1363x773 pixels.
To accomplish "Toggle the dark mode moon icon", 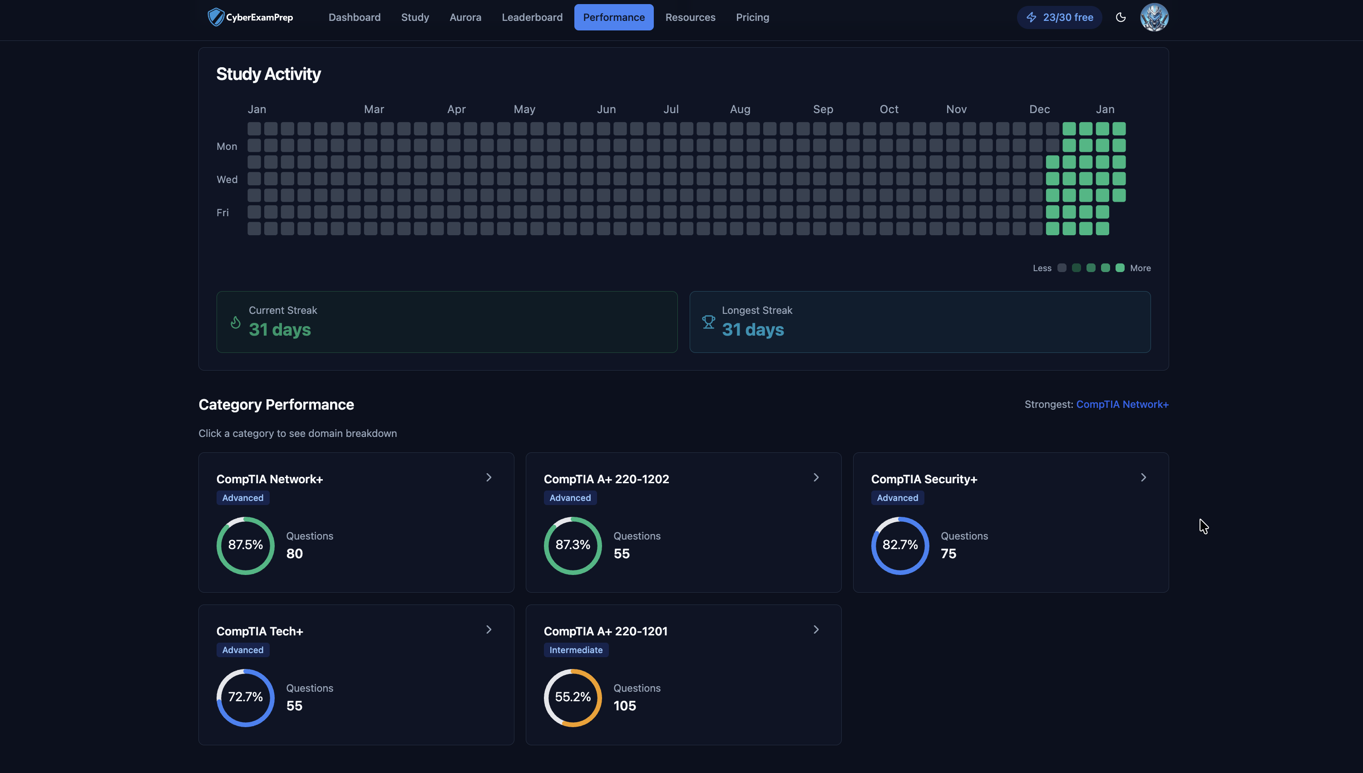I will [1121, 17].
